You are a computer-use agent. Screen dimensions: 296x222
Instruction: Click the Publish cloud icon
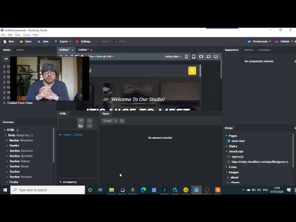pos(277,42)
